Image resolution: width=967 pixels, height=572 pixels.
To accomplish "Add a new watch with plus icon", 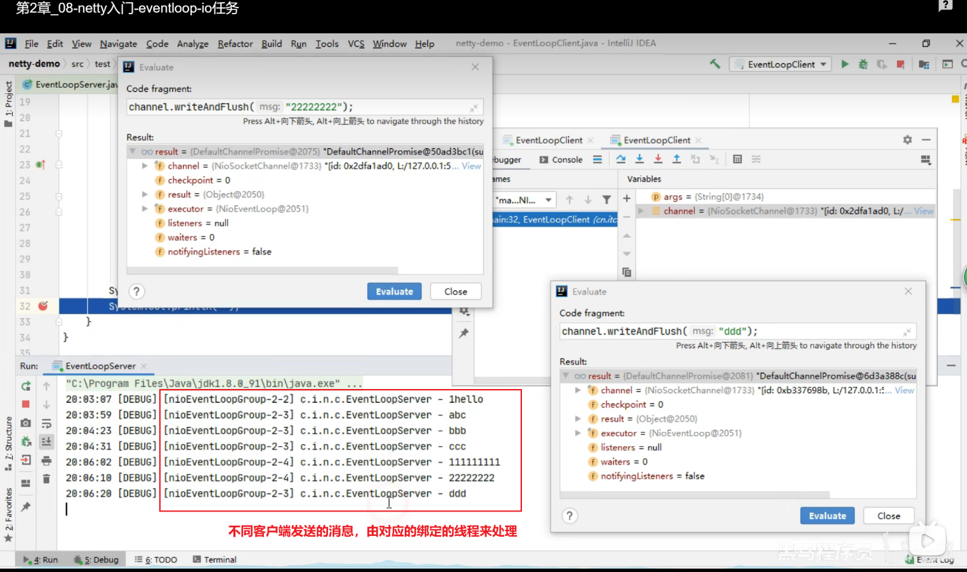I will [x=627, y=198].
